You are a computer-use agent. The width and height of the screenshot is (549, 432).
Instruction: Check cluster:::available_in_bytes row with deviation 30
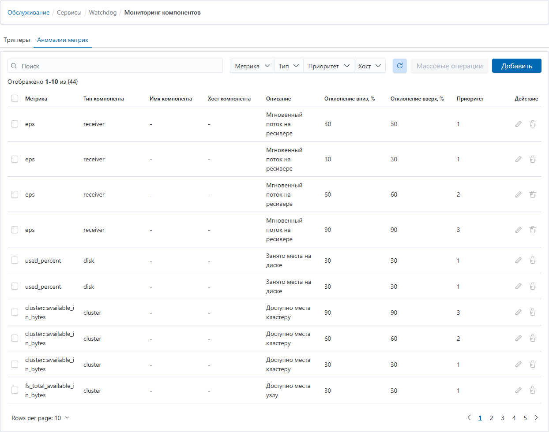(15, 364)
